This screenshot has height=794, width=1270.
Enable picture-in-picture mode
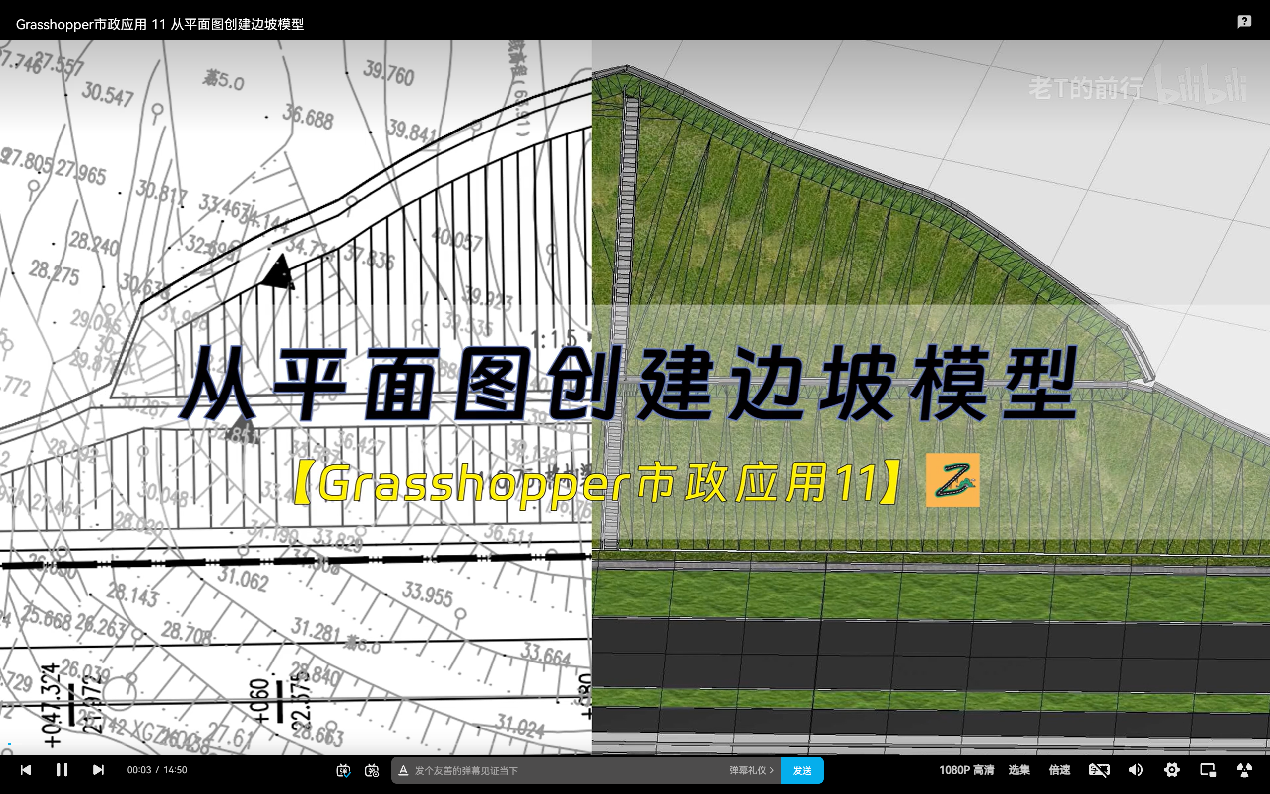1208,770
